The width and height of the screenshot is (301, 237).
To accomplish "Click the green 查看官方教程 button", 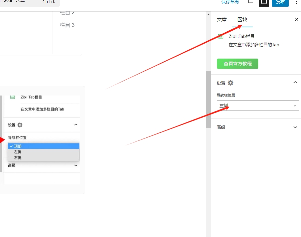I will click(237, 64).
